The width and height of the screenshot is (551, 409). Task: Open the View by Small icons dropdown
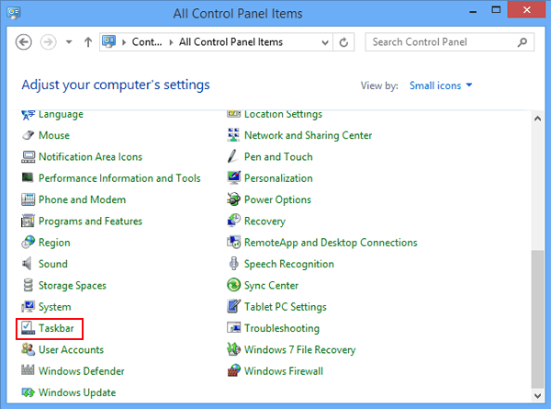441,85
